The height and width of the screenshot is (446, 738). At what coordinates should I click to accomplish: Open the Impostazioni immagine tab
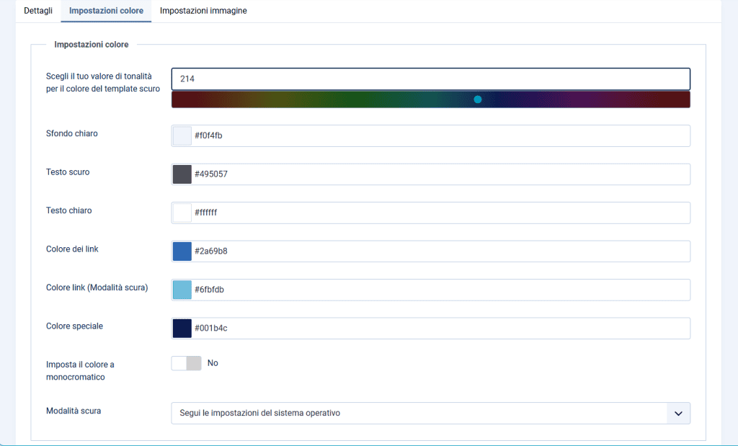click(x=203, y=11)
